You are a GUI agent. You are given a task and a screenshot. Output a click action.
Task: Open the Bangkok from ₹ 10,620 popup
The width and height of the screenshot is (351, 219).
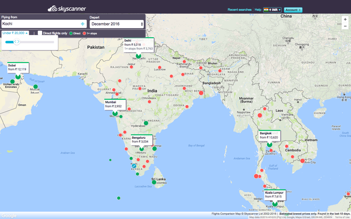coord(269,135)
